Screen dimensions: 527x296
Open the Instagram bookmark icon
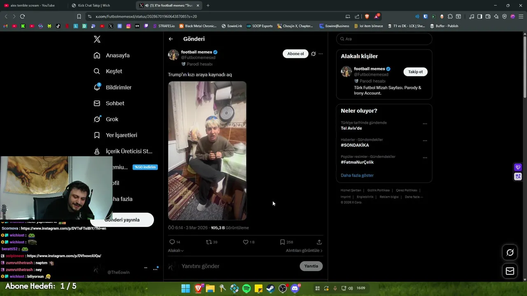point(128,26)
